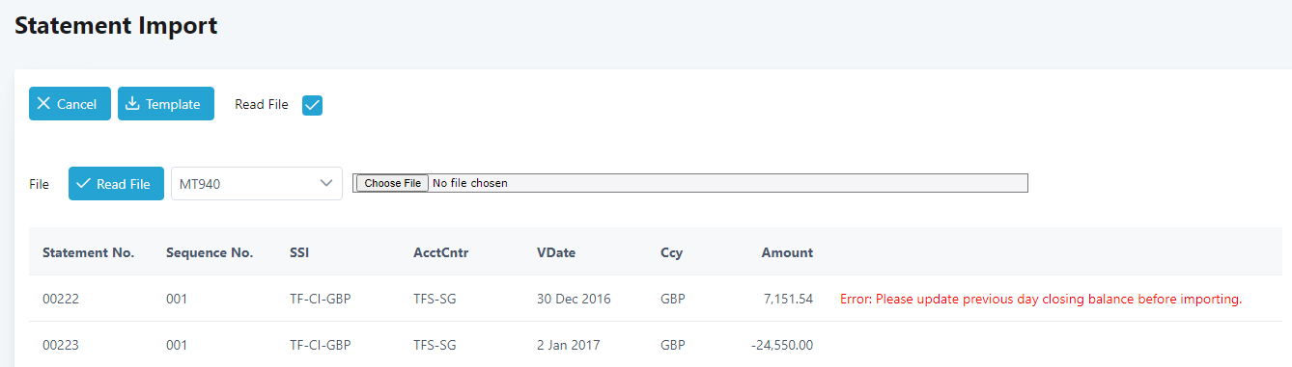Click the Template button label
Viewport: 1292px width, 367px height.
[173, 104]
